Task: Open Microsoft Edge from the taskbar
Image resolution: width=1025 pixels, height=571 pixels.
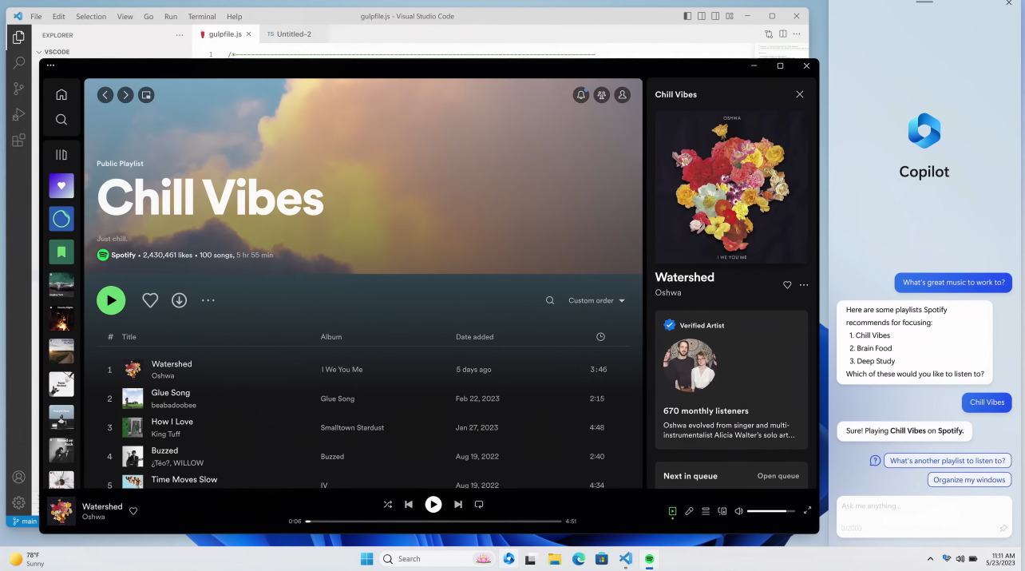Action: click(x=578, y=558)
